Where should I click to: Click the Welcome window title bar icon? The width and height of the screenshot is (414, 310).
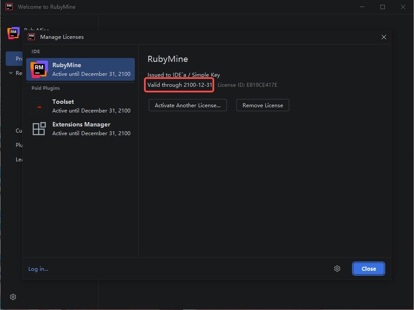coord(9,7)
